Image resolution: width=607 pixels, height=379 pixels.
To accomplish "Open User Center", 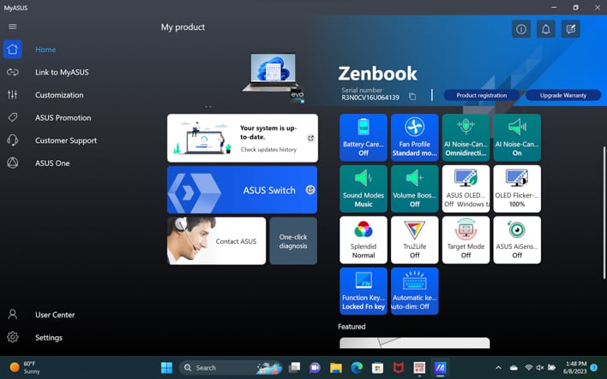I will (x=55, y=315).
